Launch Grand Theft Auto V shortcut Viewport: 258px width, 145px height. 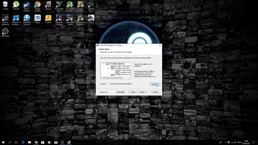(x=59, y=6)
